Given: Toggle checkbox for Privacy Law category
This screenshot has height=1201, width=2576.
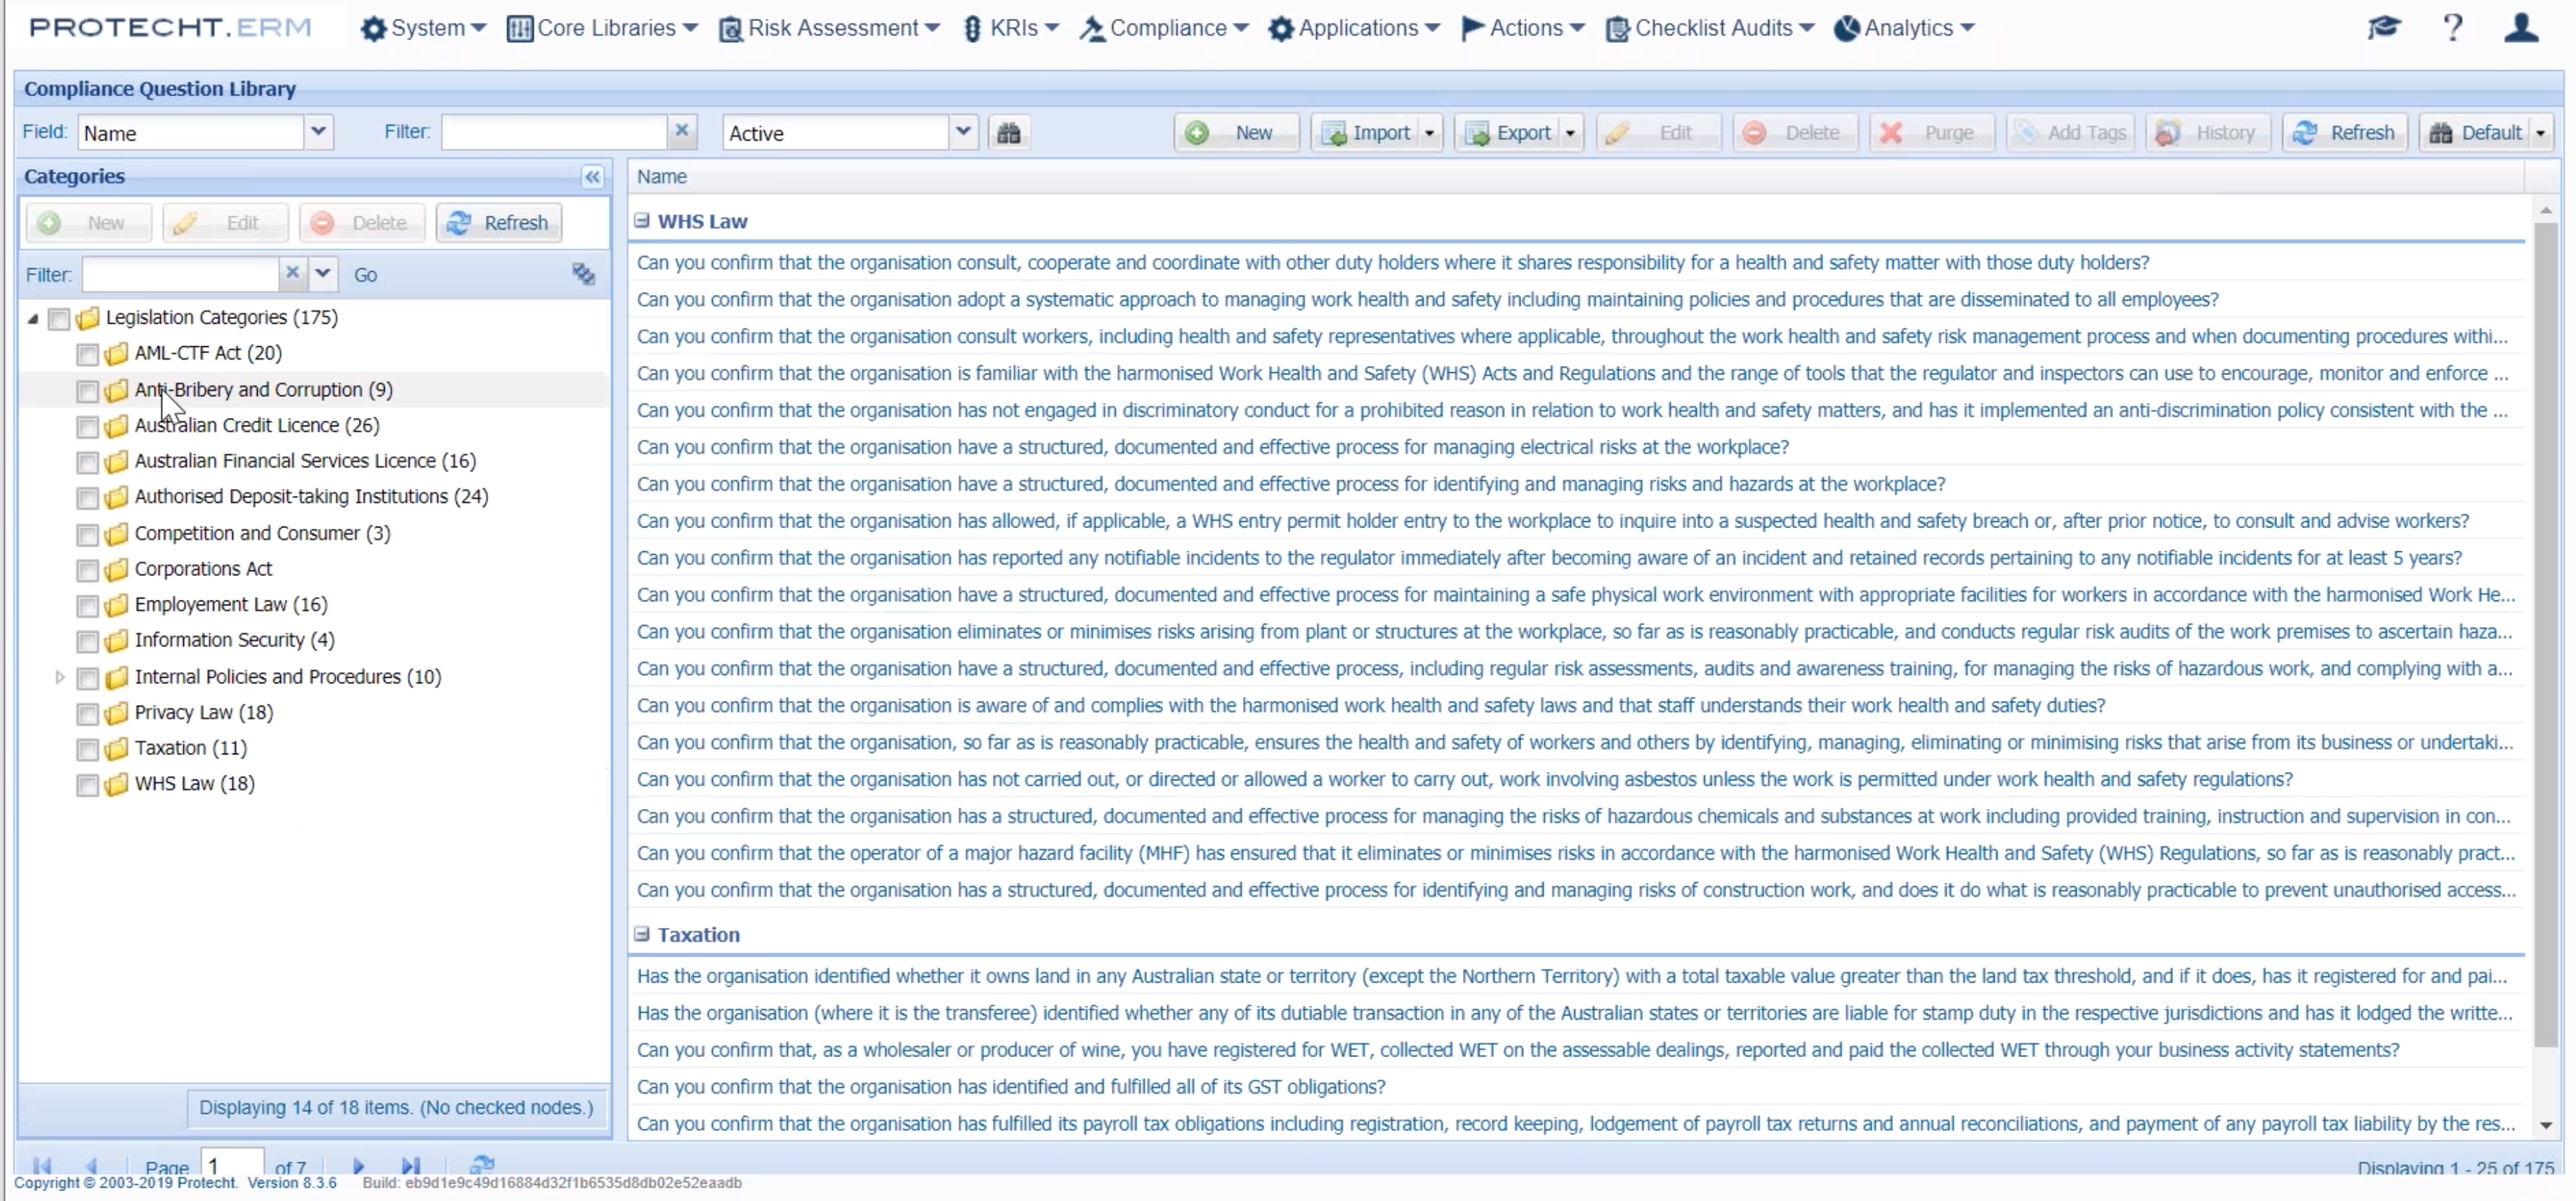Looking at the screenshot, I should coord(86,711).
